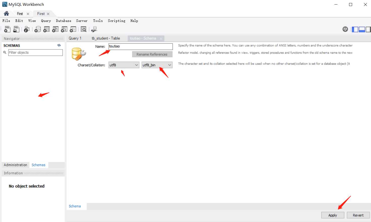Select the bottom Schema tab

tap(75, 206)
